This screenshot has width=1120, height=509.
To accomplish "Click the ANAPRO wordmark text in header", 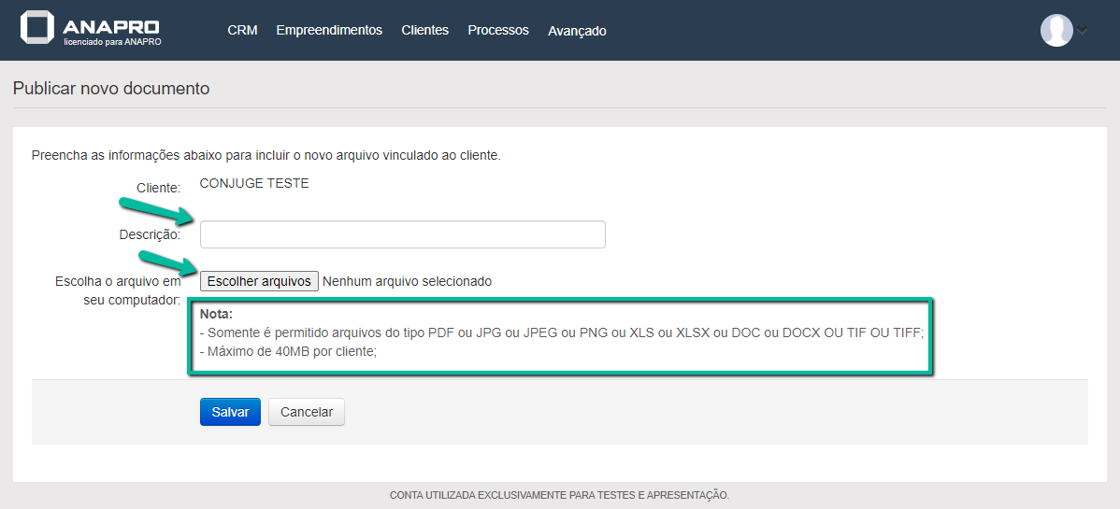I will 111,25.
